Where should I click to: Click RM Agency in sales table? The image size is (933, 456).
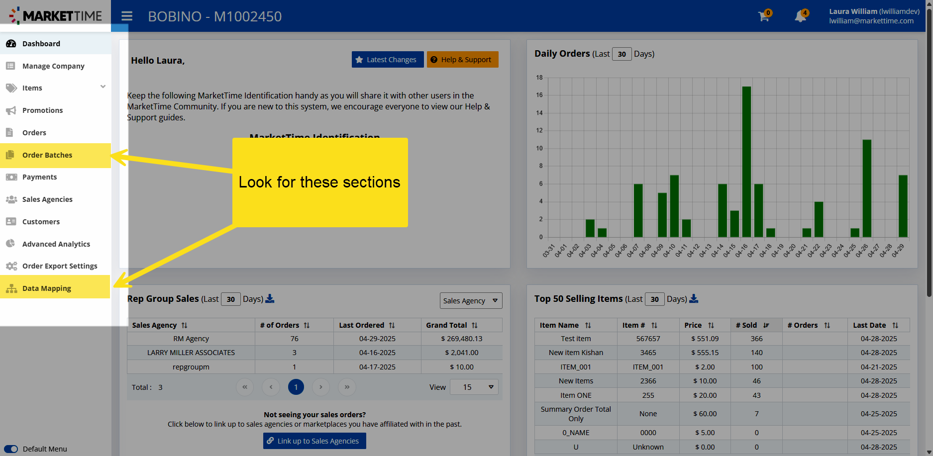point(191,339)
